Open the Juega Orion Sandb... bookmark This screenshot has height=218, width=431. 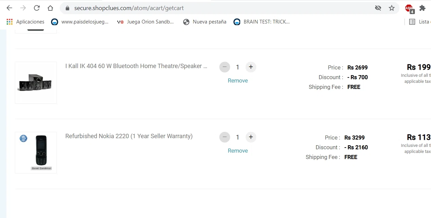(145, 22)
